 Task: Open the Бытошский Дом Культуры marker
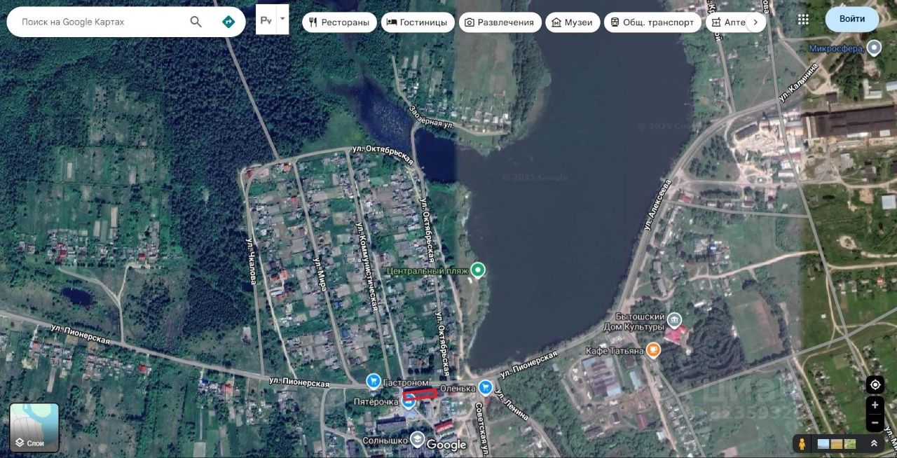[674, 321]
